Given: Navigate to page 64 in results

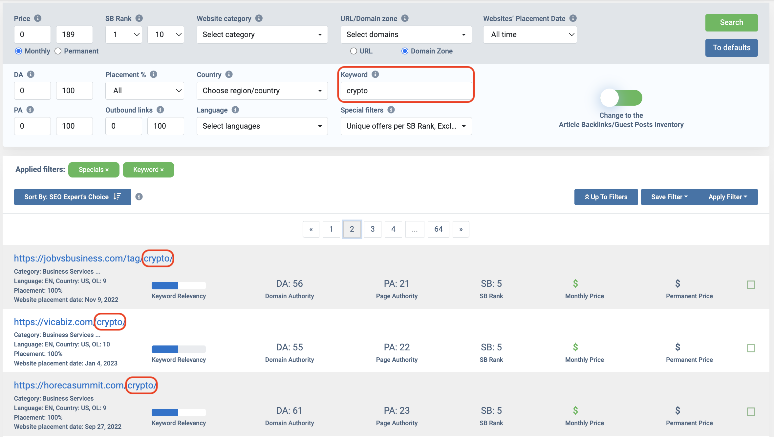Looking at the screenshot, I should pyautogui.click(x=439, y=229).
